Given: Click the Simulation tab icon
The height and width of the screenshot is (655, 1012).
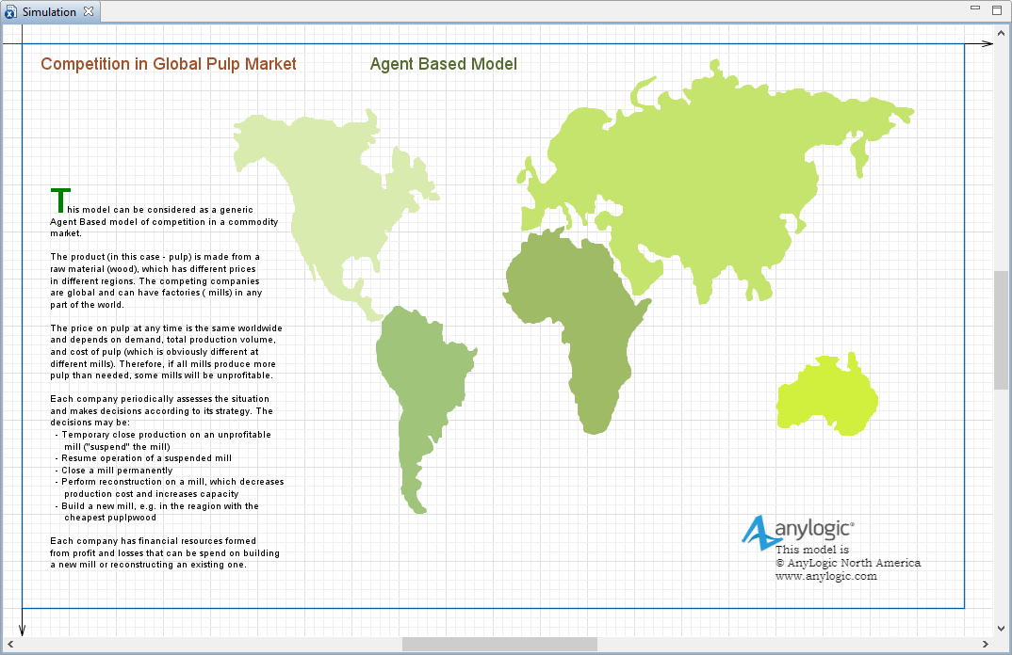Looking at the screenshot, I should (x=11, y=12).
